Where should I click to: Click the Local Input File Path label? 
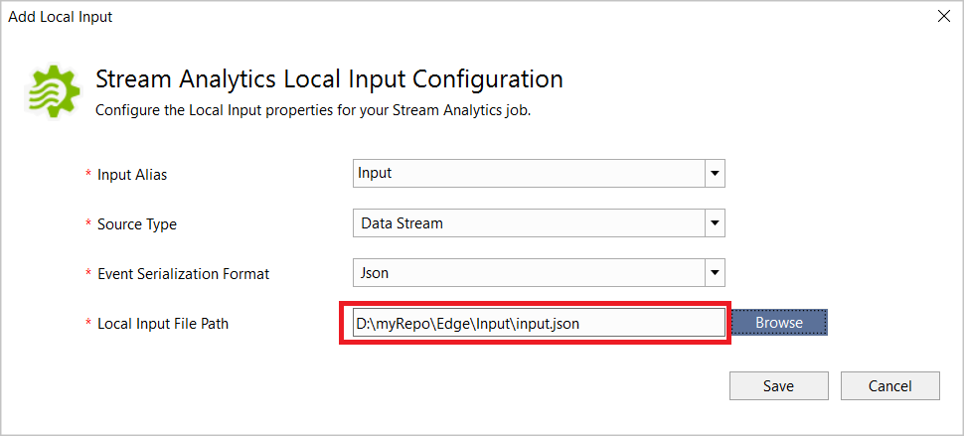(163, 324)
